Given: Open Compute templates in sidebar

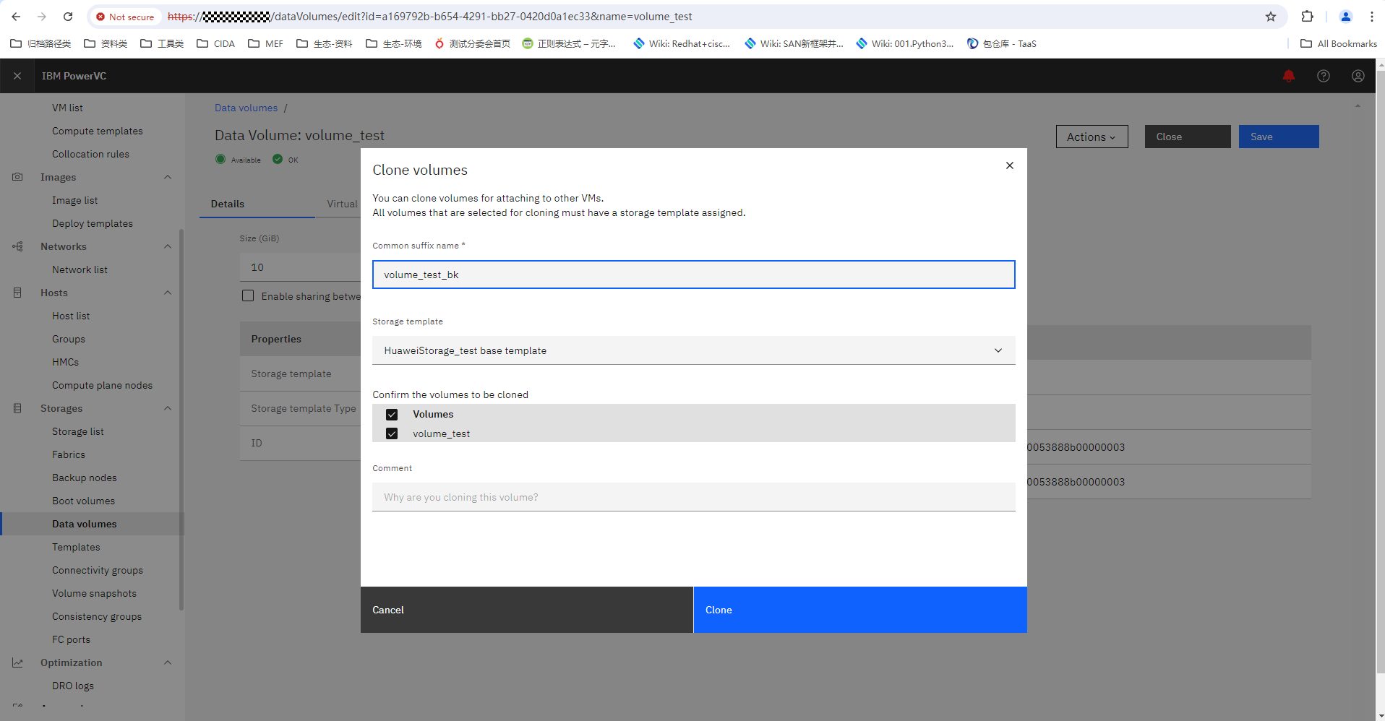Looking at the screenshot, I should (97, 131).
